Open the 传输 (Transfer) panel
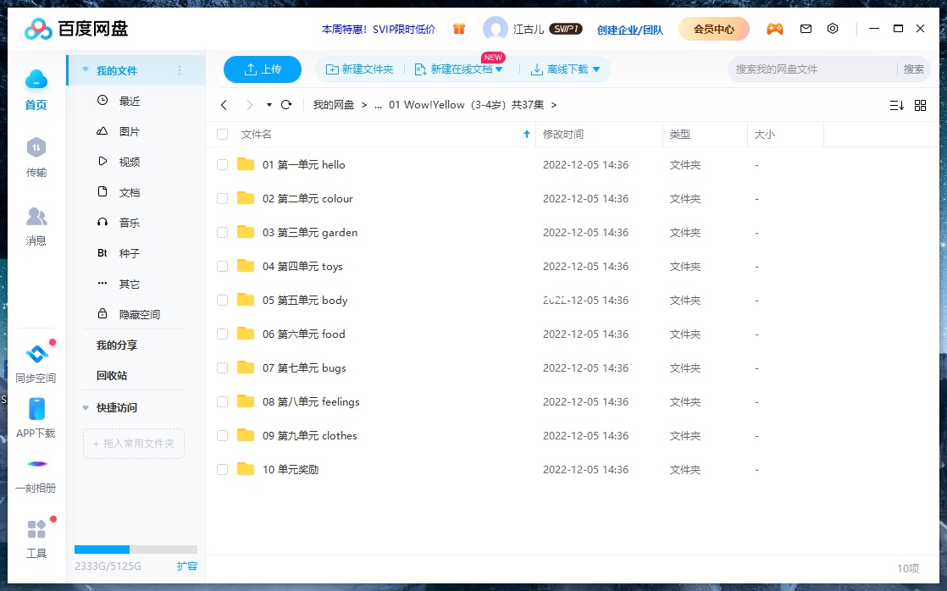This screenshot has width=947, height=591. click(x=36, y=155)
